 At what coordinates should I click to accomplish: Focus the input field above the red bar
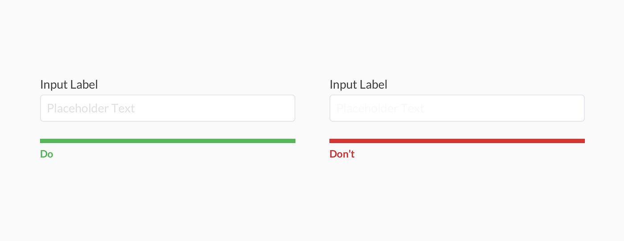[x=457, y=108]
